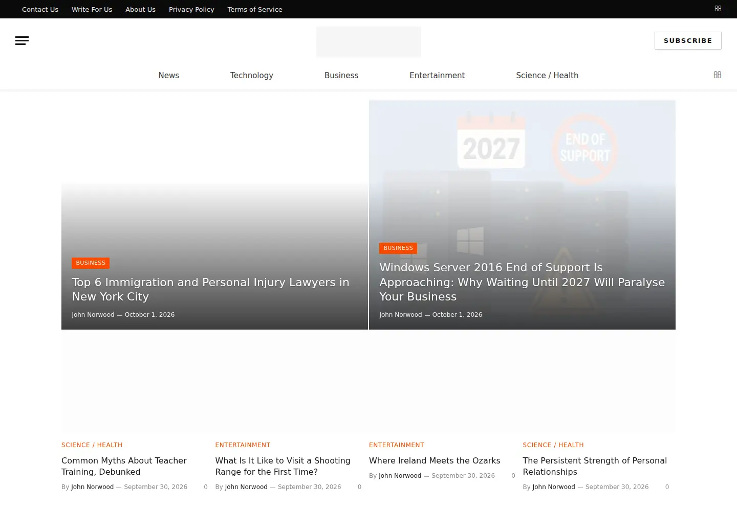Open Top 6 Immigration and Personal Injury Lawyers article
The image size is (737, 511).
(x=210, y=290)
